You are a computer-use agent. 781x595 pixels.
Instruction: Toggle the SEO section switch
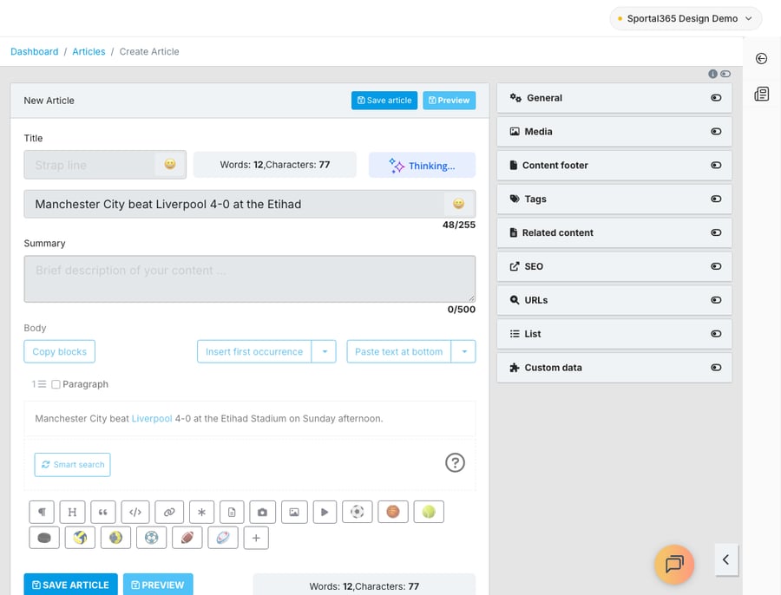point(716,266)
